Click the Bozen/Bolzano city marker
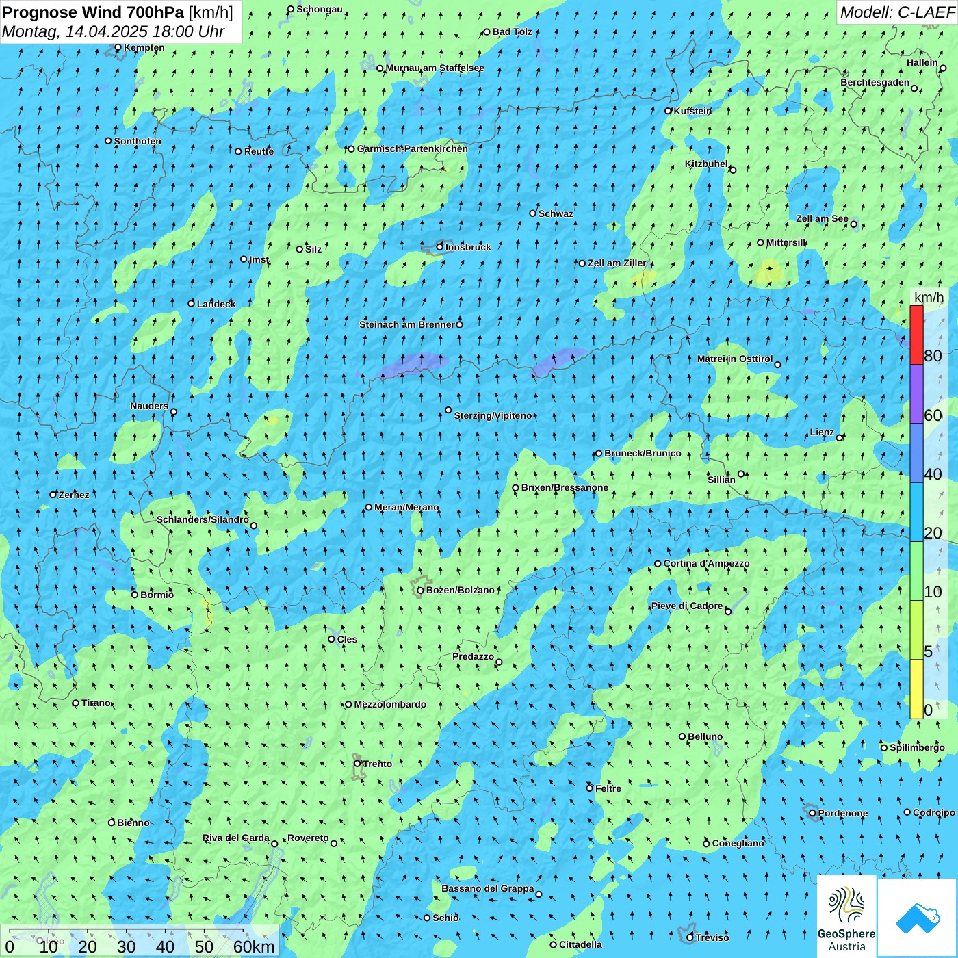958x958 pixels. coord(420,590)
